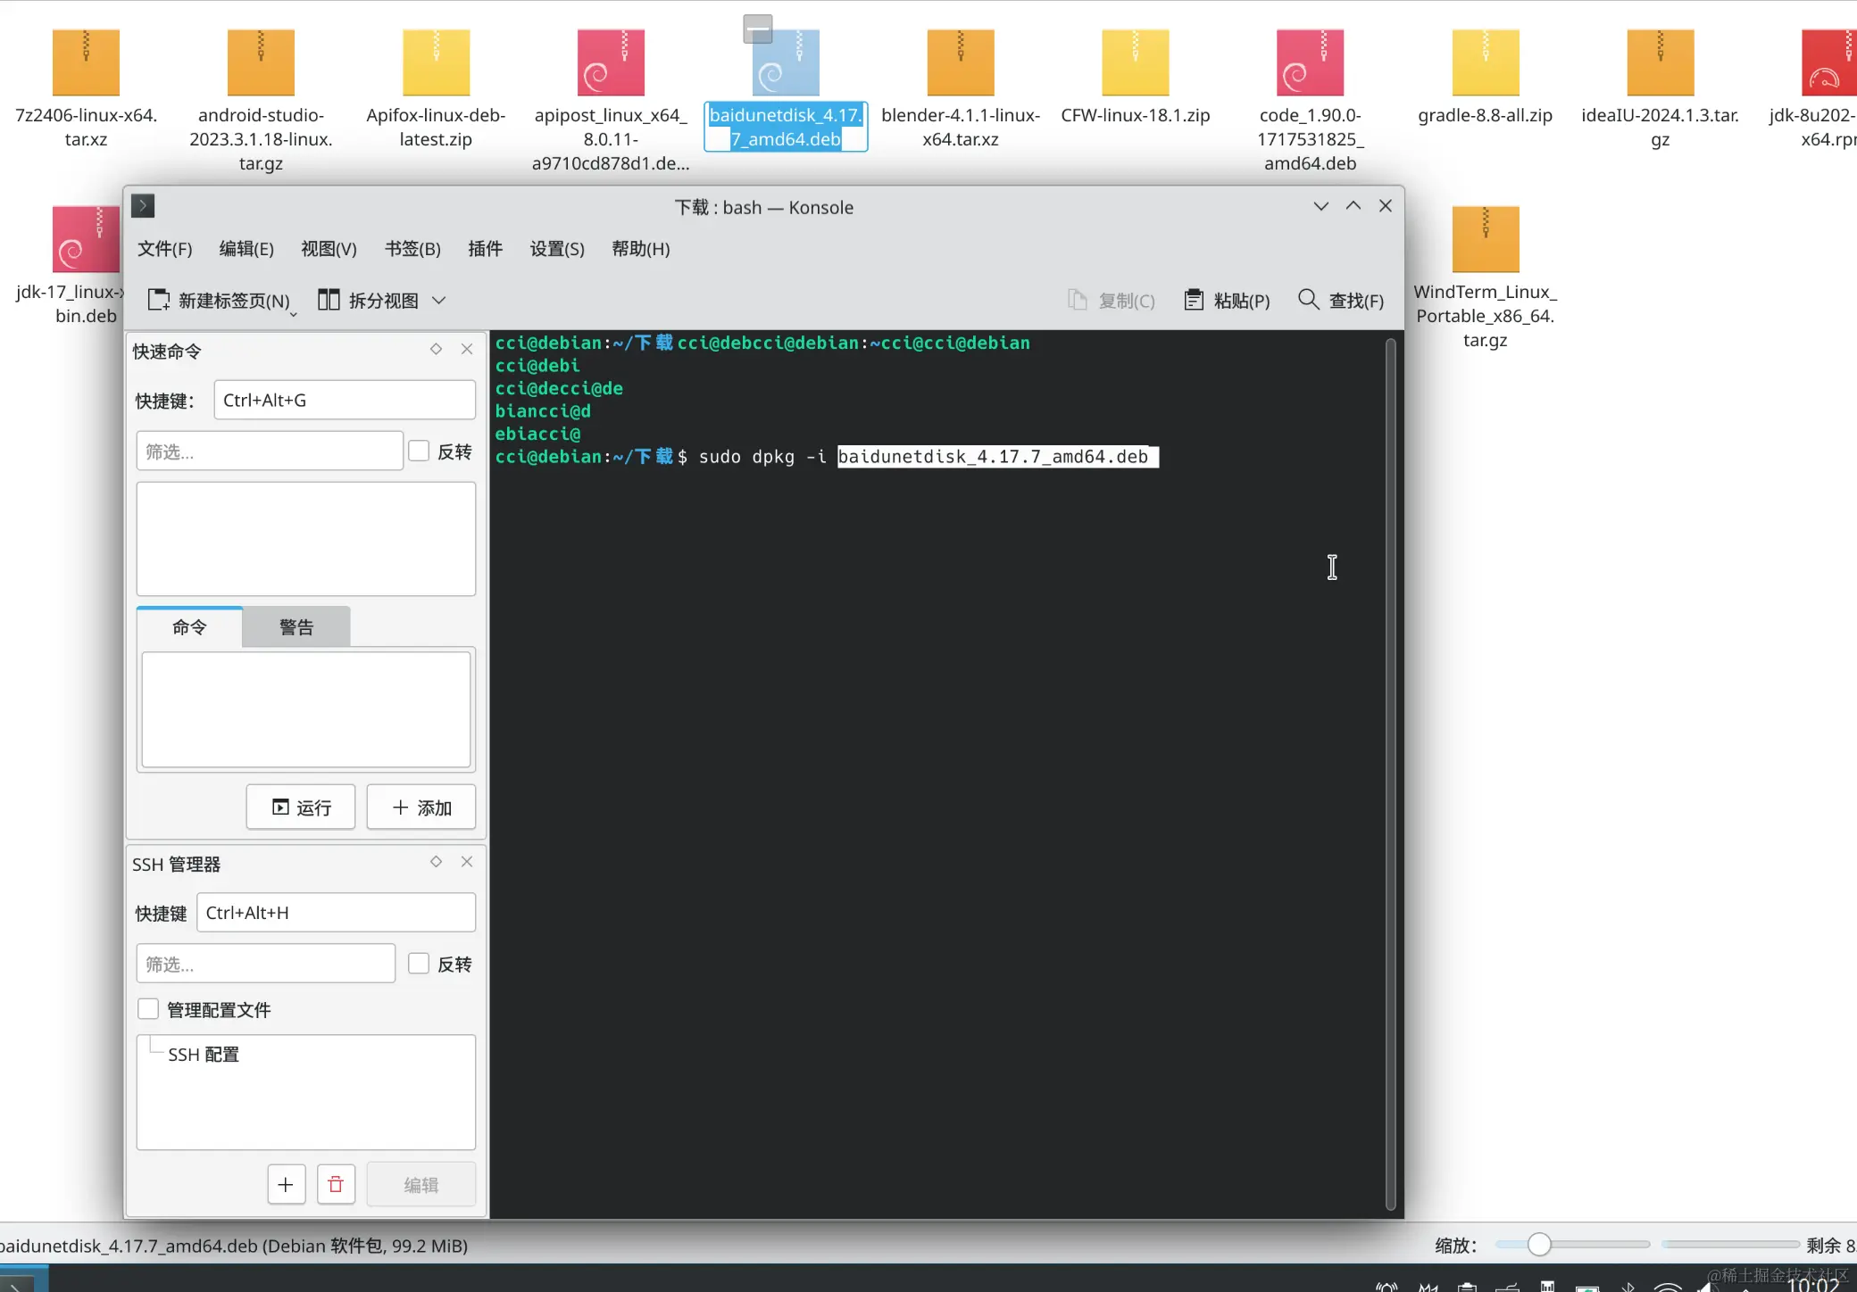Toggle 反转 checkbox in 快速命令 panel

[419, 451]
